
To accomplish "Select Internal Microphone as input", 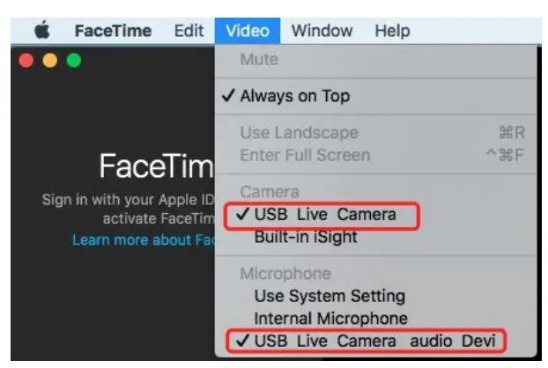I will [x=330, y=318].
